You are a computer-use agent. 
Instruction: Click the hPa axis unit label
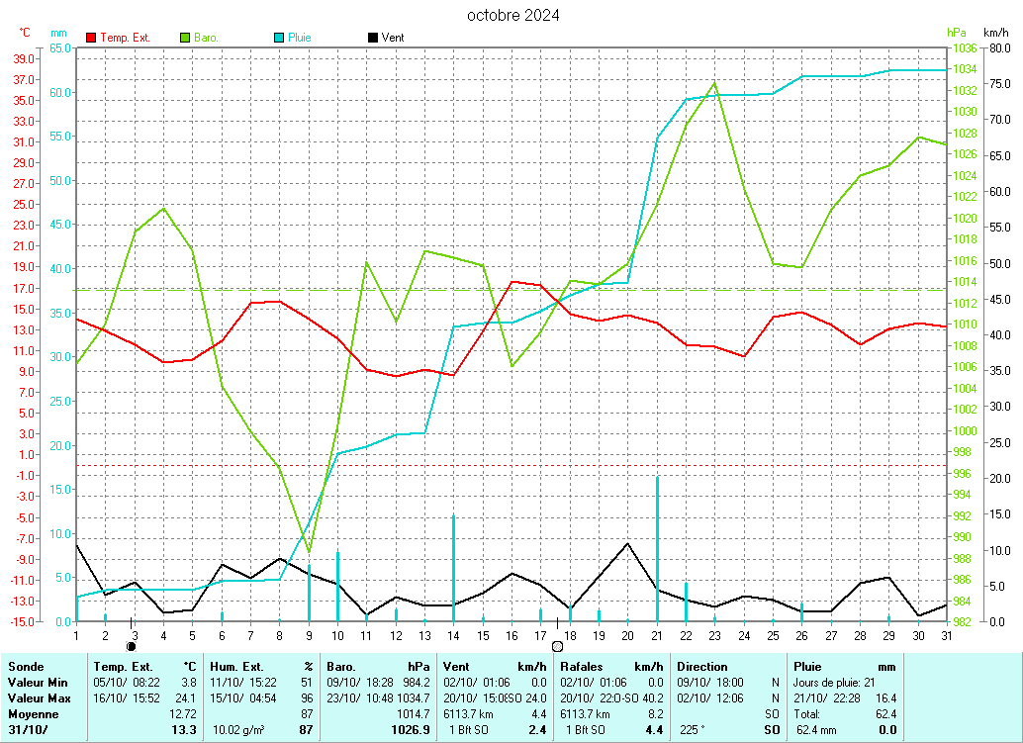955,33
